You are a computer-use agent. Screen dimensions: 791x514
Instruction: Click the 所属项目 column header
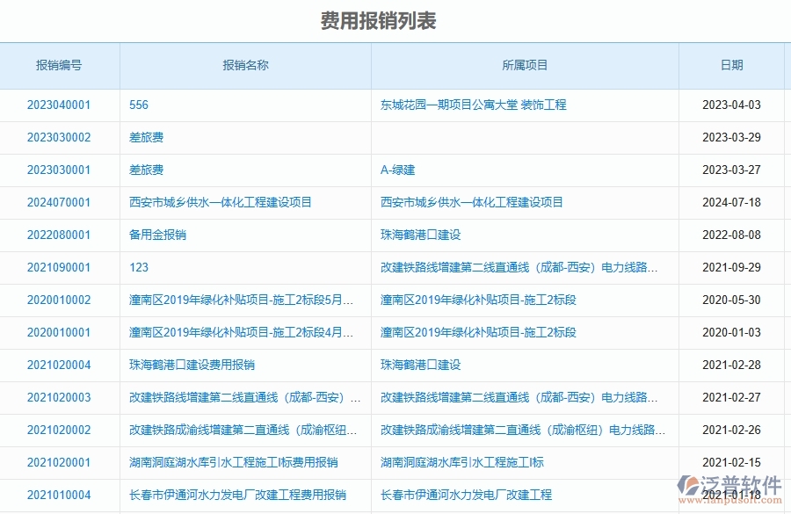coord(525,65)
